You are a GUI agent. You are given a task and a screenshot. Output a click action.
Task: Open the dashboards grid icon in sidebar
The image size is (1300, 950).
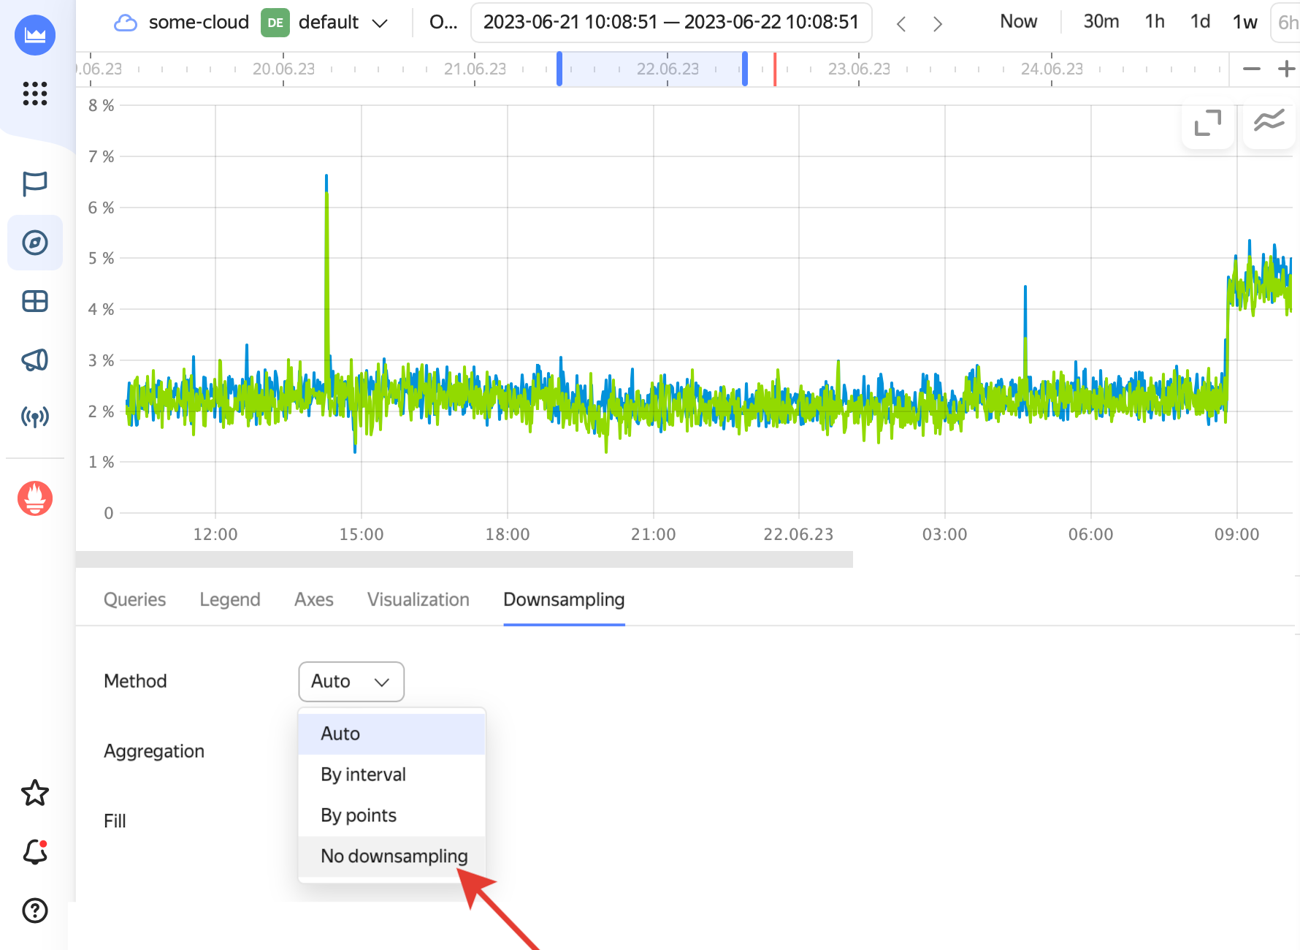pyautogui.click(x=34, y=301)
